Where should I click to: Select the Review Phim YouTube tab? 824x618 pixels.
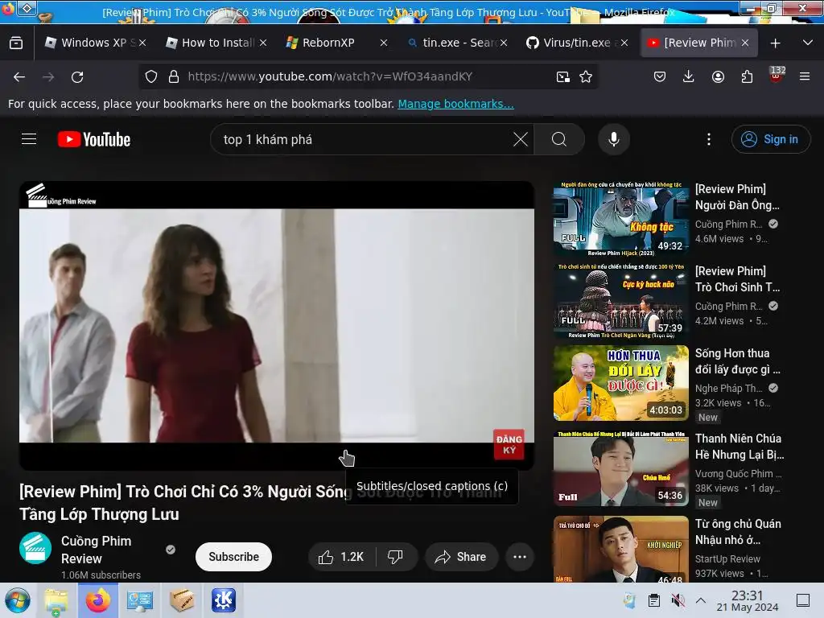(x=699, y=43)
